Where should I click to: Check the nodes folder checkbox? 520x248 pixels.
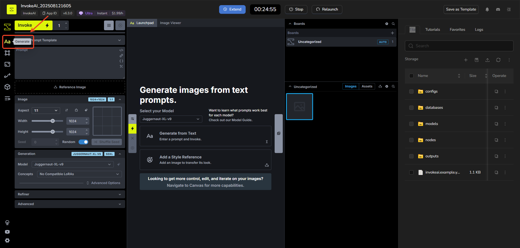[411, 140]
